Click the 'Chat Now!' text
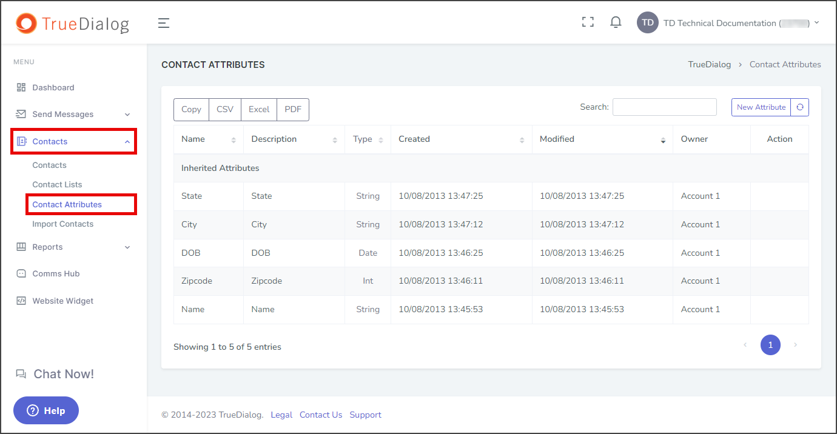This screenshot has height=434, width=837. click(x=64, y=374)
